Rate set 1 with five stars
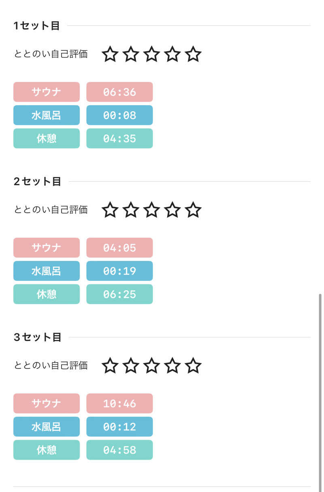 (193, 54)
